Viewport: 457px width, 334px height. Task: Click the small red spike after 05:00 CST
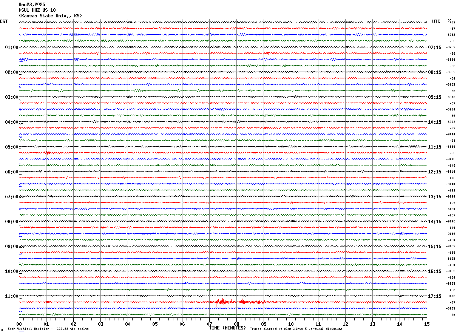click(x=48, y=153)
